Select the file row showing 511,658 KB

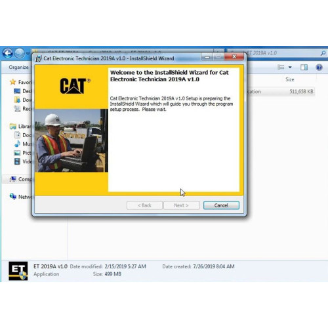tap(281, 91)
